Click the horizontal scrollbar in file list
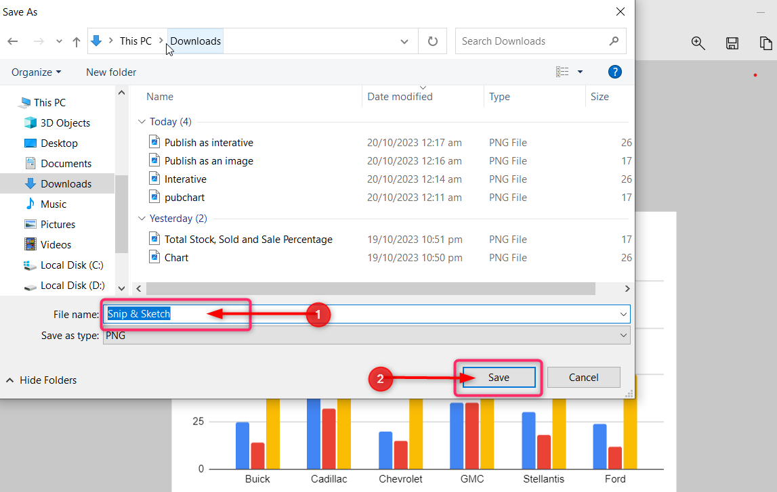Viewport: 777px width, 492px height. pos(370,288)
